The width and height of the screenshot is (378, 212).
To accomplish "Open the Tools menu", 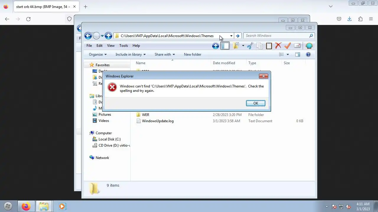I will coord(123,46).
